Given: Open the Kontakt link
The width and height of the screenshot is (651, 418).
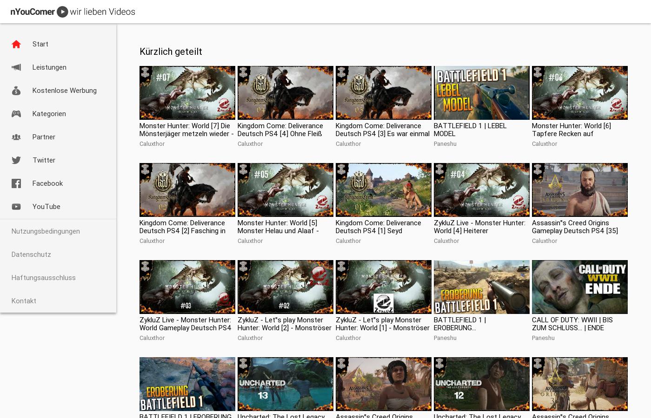Looking at the screenshot, I should [x=24, y=301].
